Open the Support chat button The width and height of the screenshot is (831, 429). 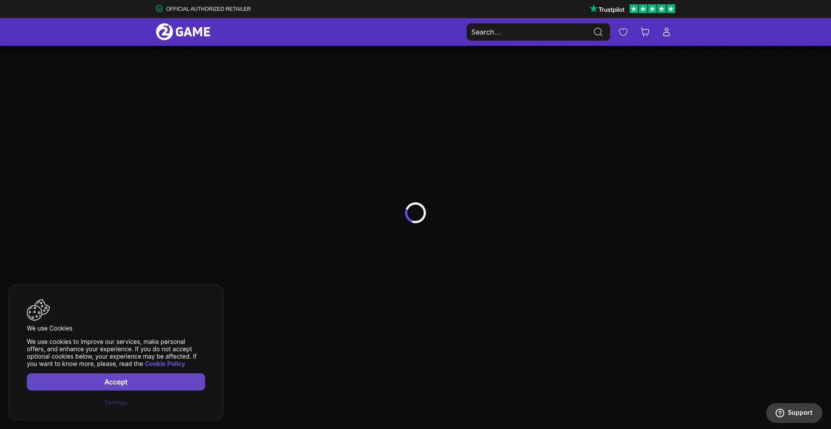click(794, 413)
